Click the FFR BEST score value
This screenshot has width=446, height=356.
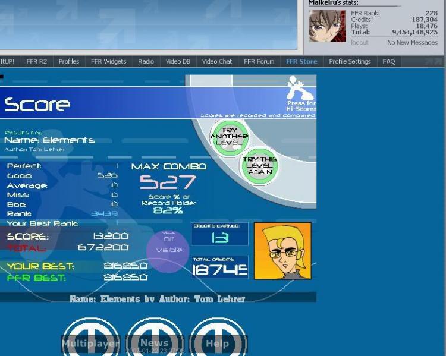(x=125, y=277)
